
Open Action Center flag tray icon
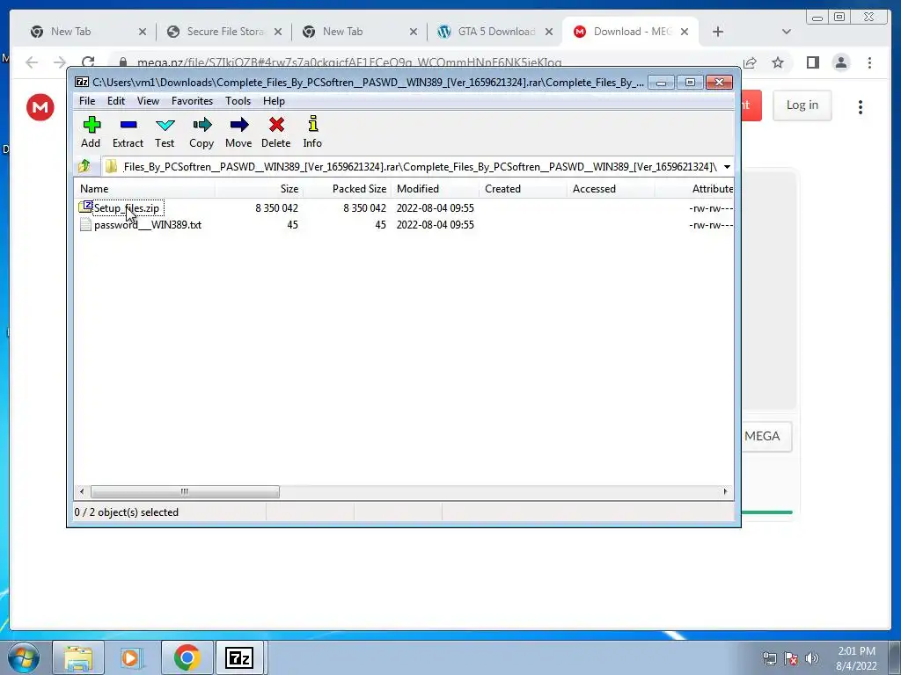(791, 658)
